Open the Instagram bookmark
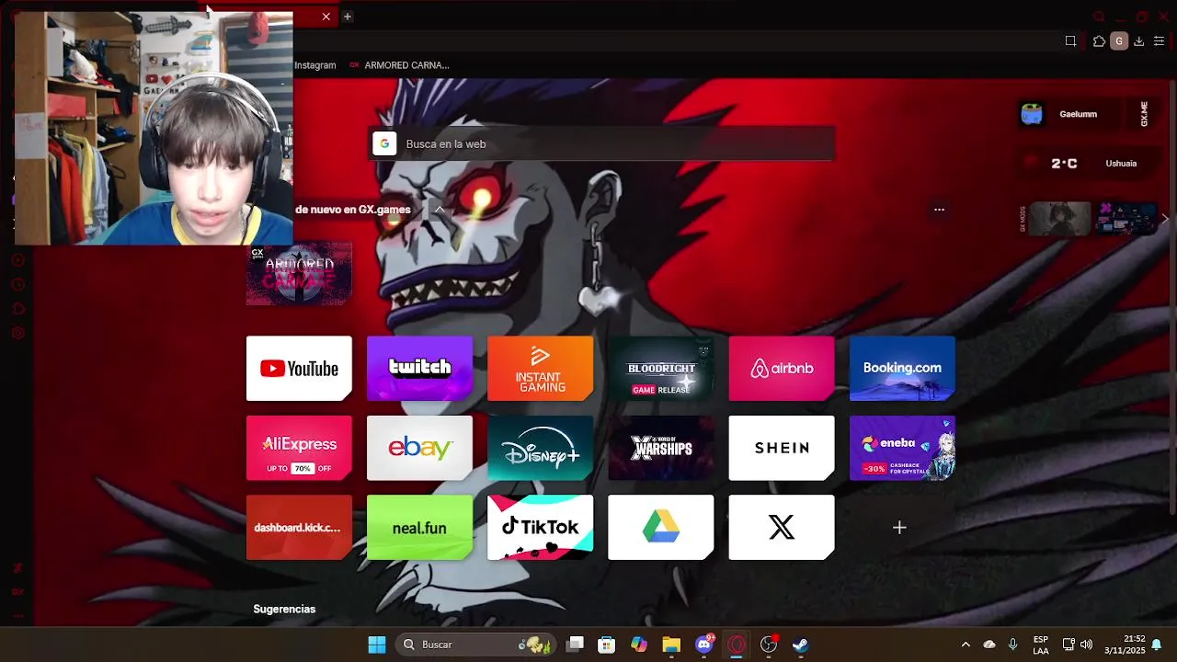Screen dimensions: 1177x662 (x=315, y=65)
